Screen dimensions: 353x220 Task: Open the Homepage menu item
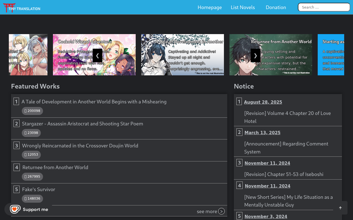click(210, 7)
